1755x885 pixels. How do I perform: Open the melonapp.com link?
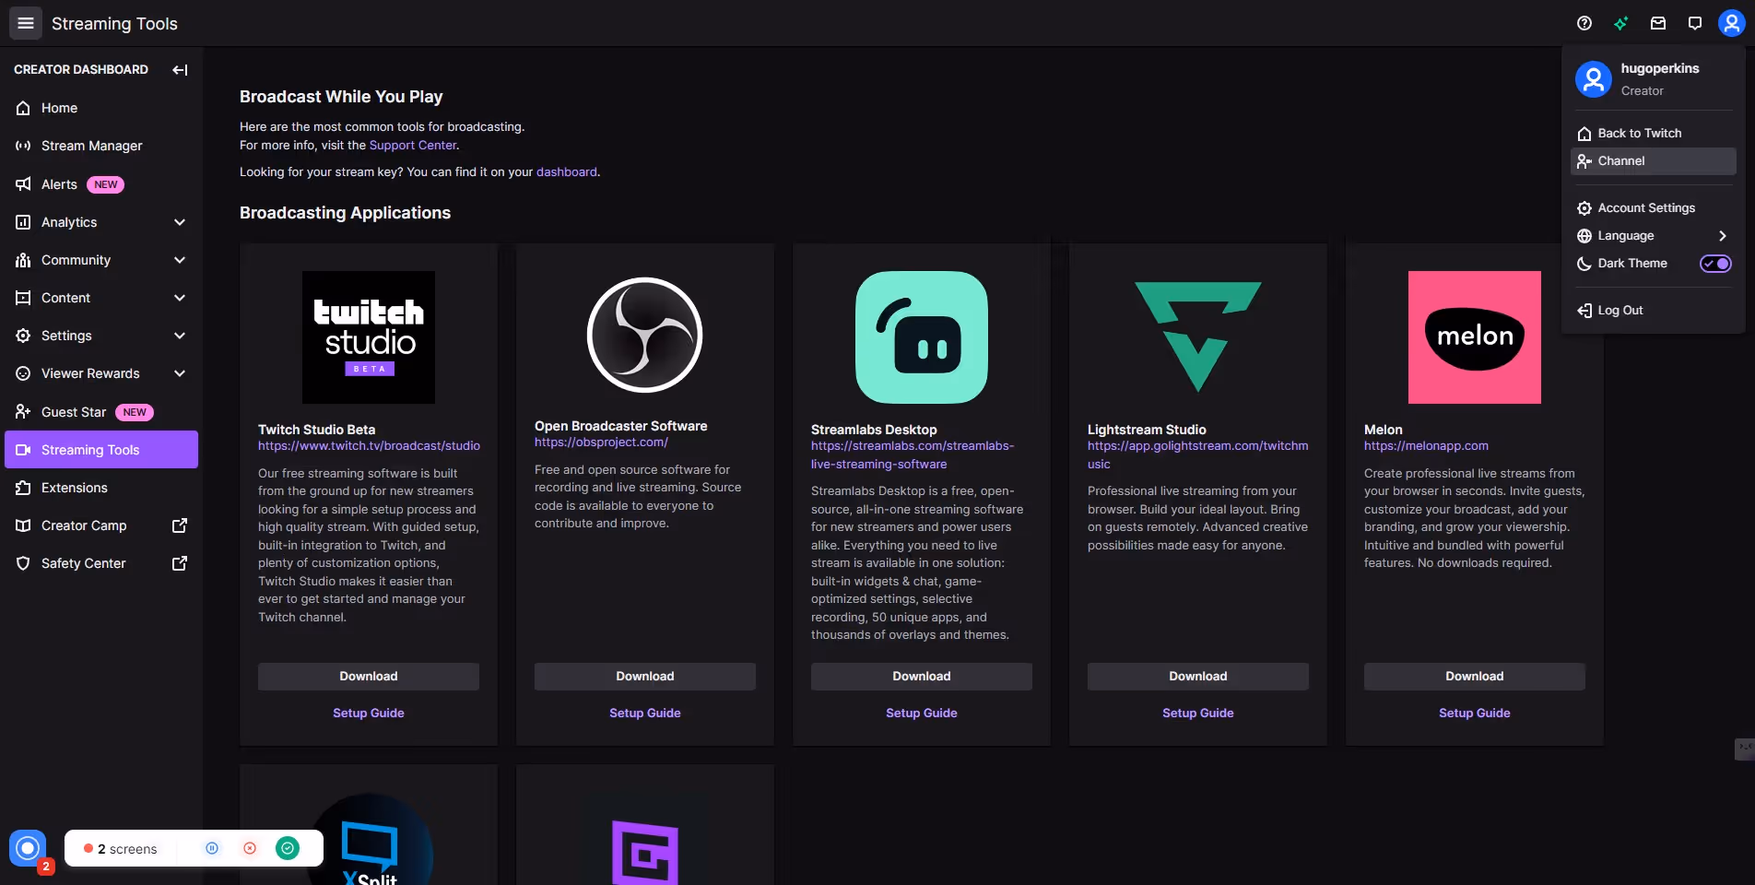[1426, 446]
